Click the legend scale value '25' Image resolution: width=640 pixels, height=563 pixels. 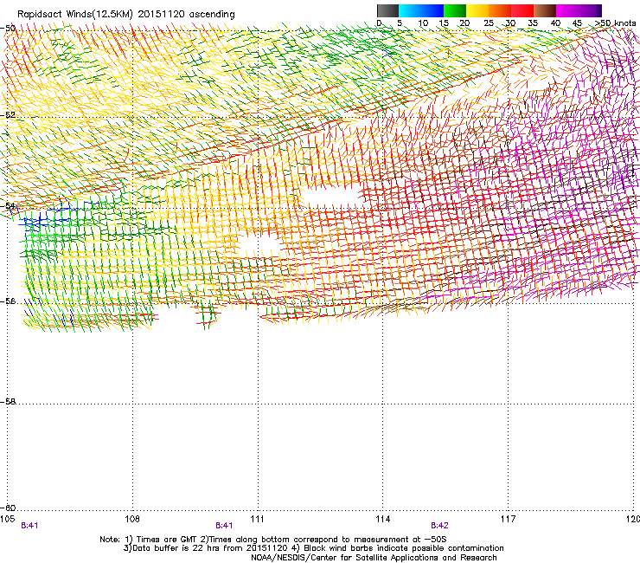click(x=488, y=23)
